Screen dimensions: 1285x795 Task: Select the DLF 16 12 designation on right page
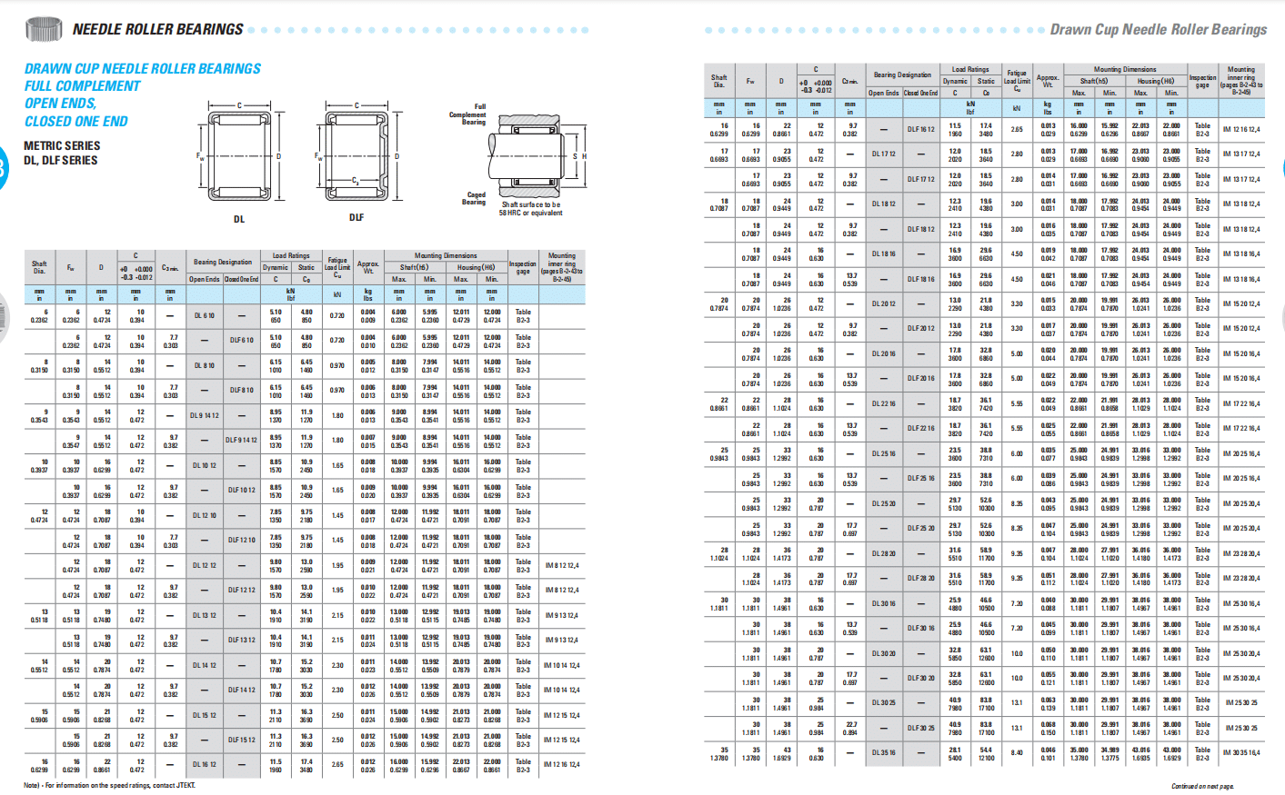pyautogui.click(x=920, y=129)
